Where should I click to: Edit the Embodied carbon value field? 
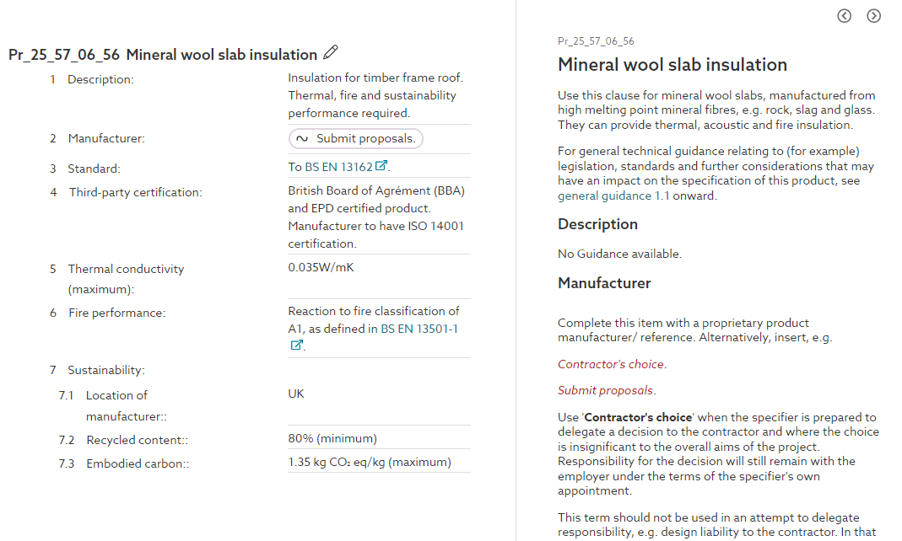point(379,463)
